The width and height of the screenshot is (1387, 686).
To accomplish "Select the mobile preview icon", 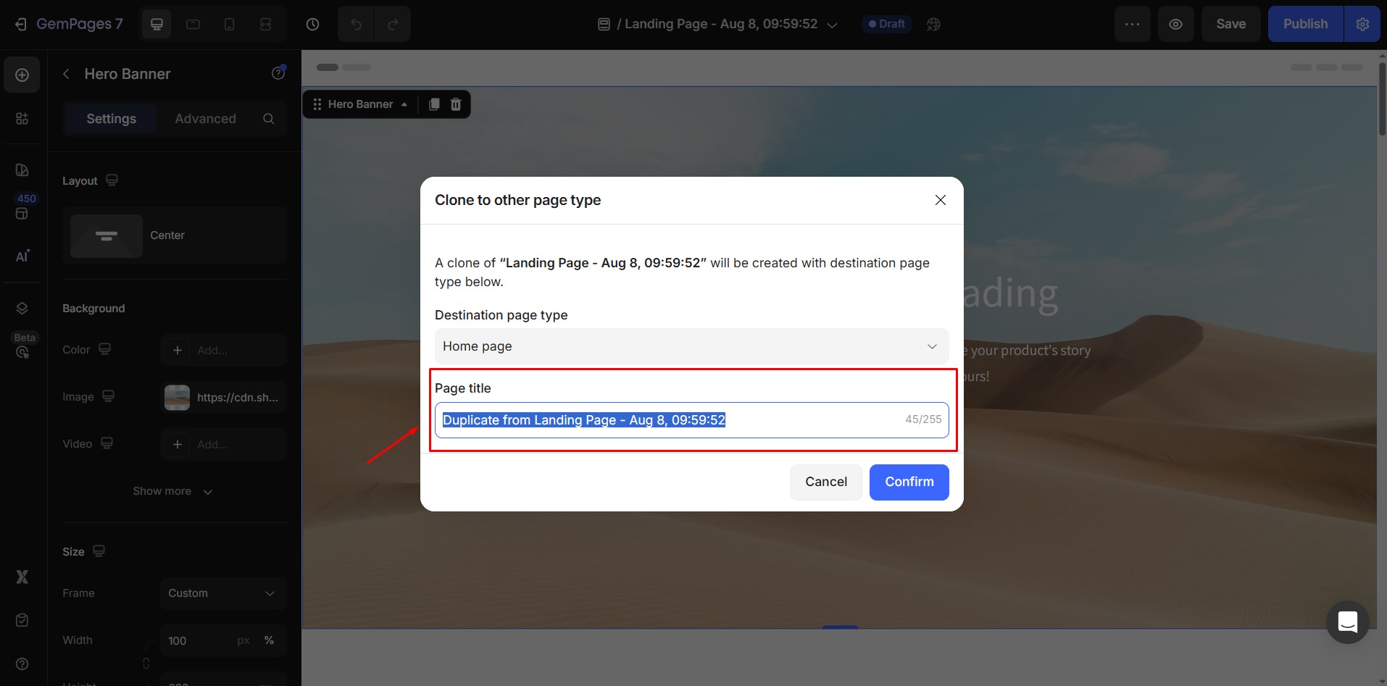I will pyautogui.click(x=229, y=23).
